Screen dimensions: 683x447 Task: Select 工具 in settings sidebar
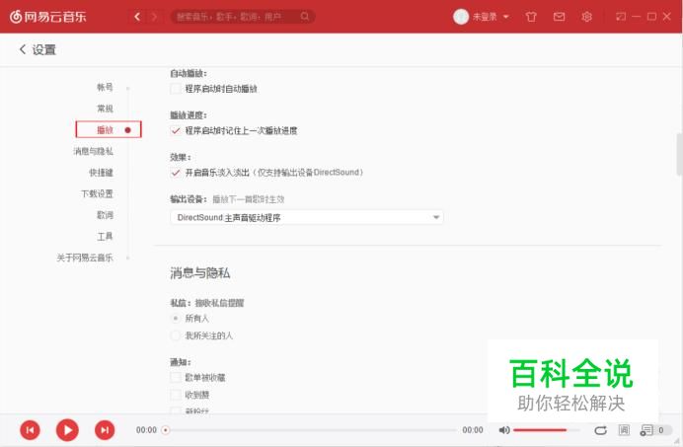pos(105,237)
